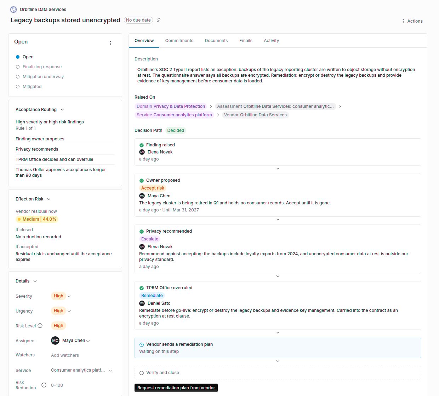Viewport: 439px width, 396px height.
Task: Expand the Privacy recommended step chevron
Action: coord(278,276)
